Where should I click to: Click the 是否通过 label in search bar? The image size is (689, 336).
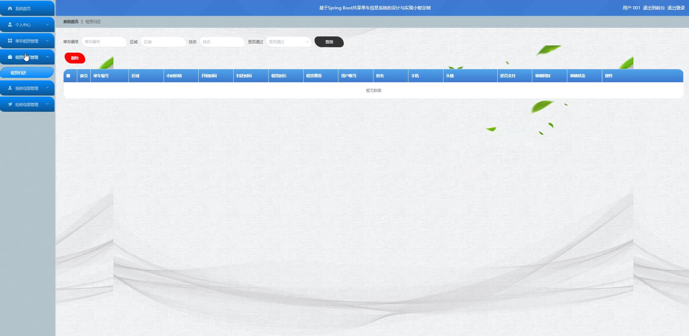(x=255, y=42)
